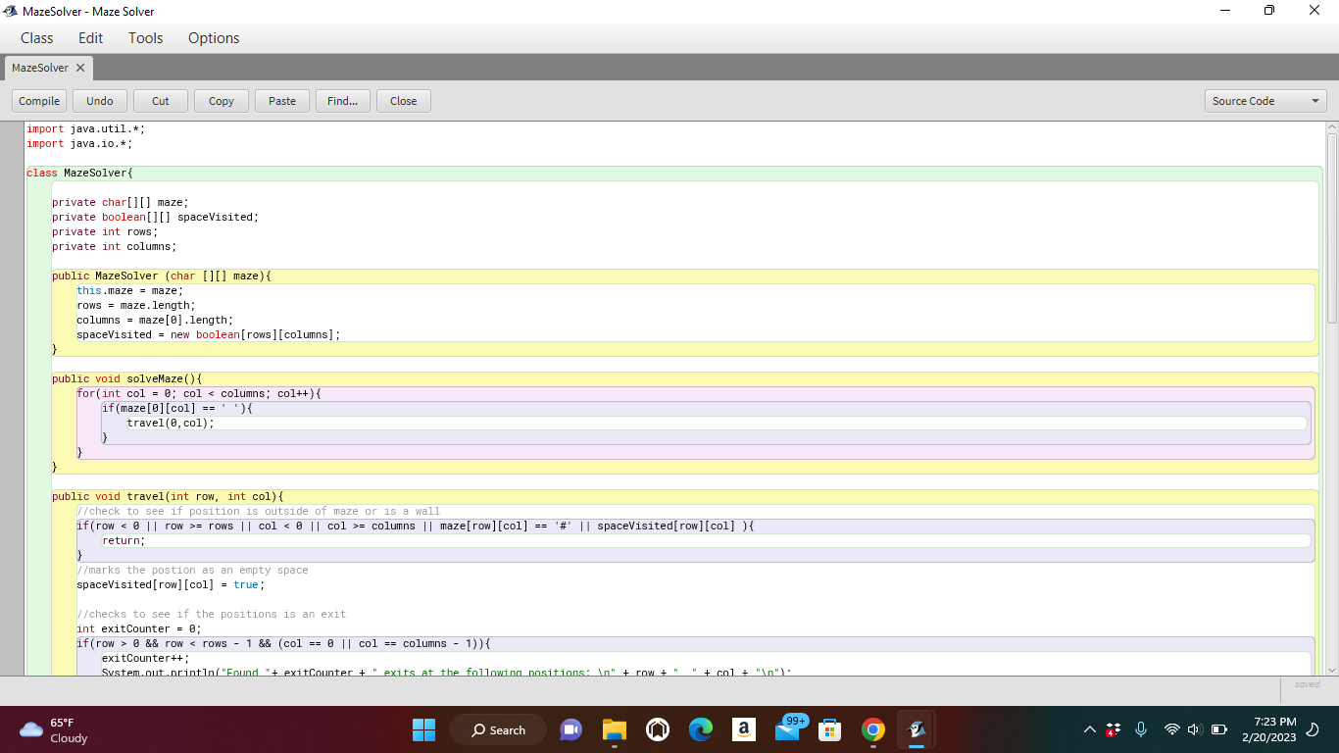Click the Cut button
The height and width of the screenshot is (753, 1339).
pyautogui.click(x=161, y=101)
